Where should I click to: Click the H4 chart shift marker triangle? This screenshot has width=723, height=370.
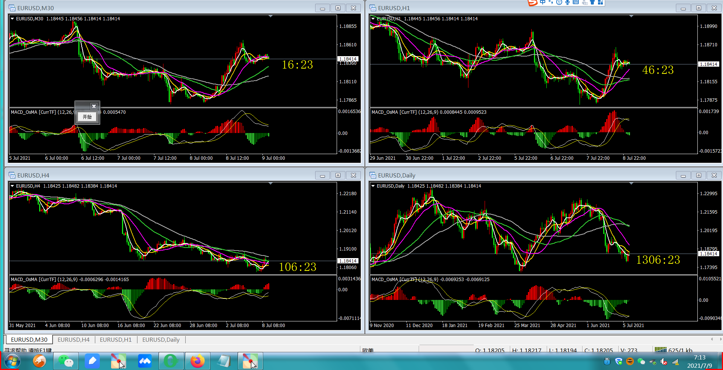tap(271, 183)
